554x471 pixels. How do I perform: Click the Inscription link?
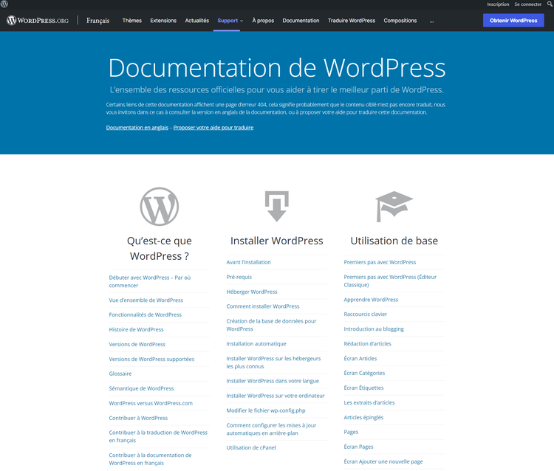[x=498, y=4]
